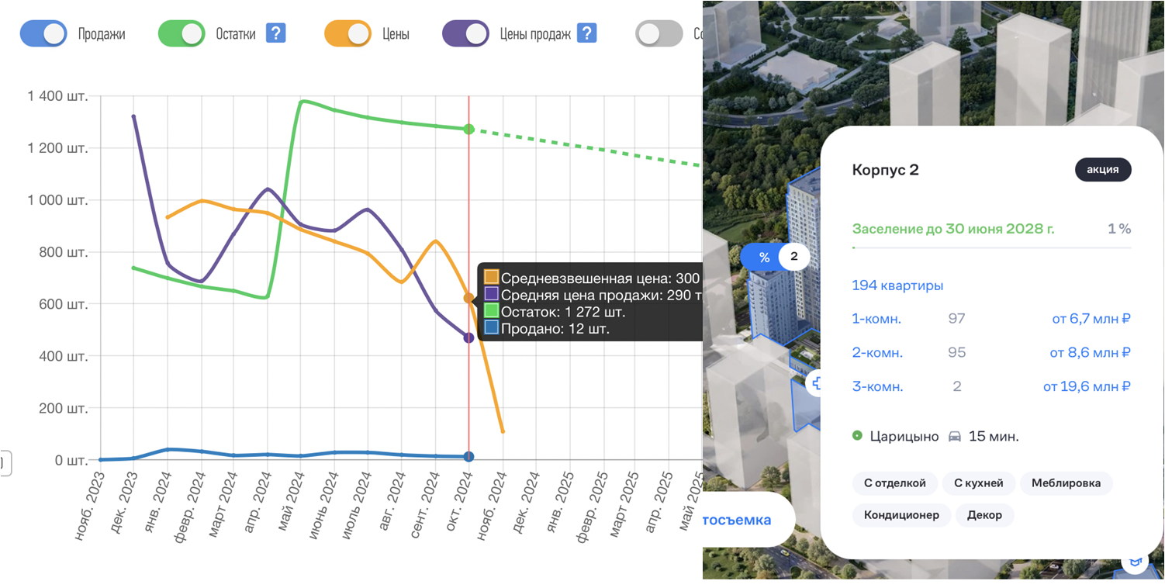The height and width of the screenshot is (588, 1165).
Task: Select 1-комн. apartments row
Action: pos(990,319)
